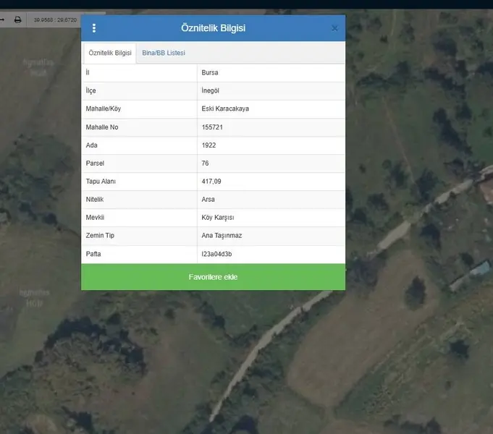Click the Ada value 1922
The image size is (493, 434).
[209, 145]
